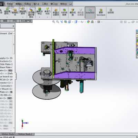Screen dimensions: 138x138
Task: Open the Assembly Features tool
Action: click(40, 11)
